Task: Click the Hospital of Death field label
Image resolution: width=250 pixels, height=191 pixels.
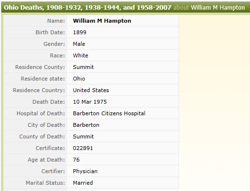Action: [x=41, y=113]
